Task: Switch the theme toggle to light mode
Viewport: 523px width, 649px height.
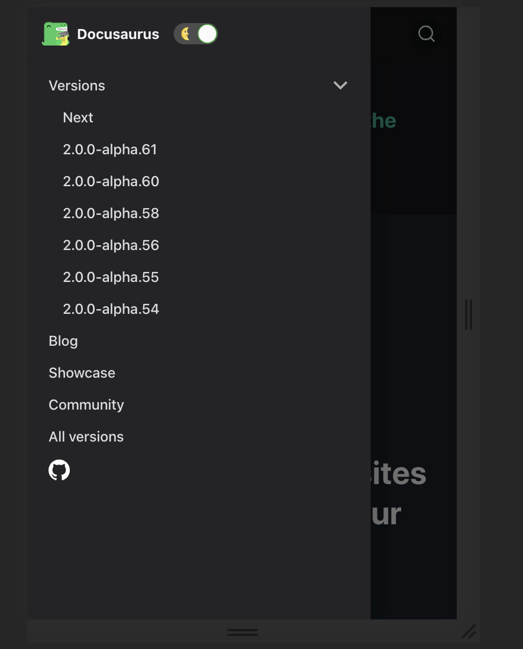Action: pyautogui.click(x=195, y=34)
